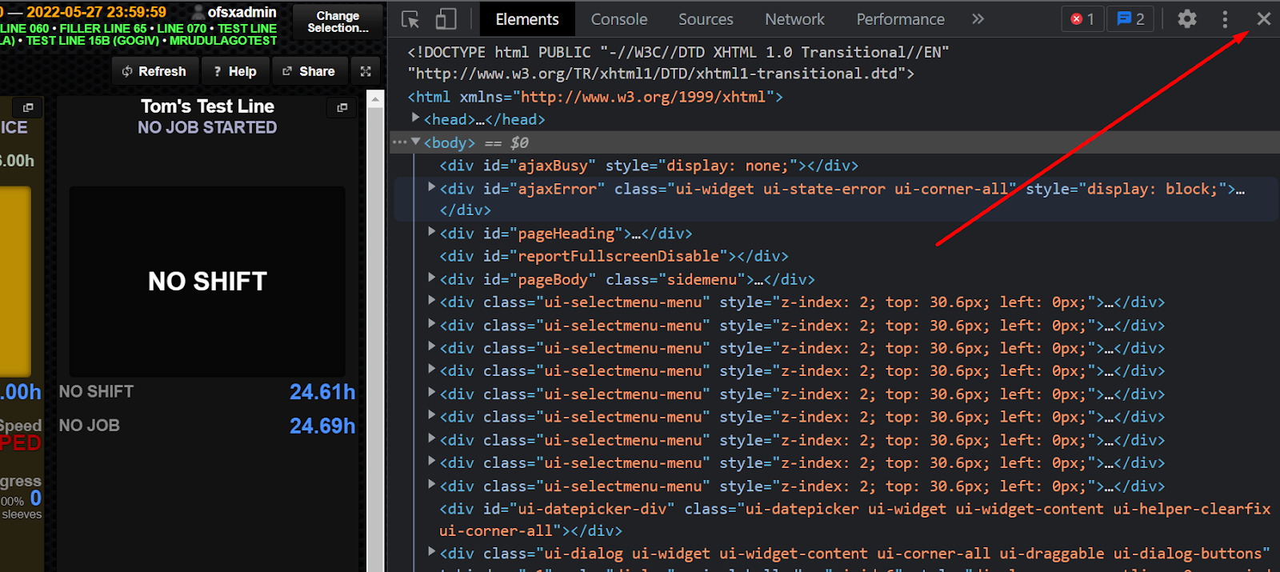This screenshot has width=1280, height=572.
Task: Open the Performance tab
Action: (x=900, y=19)
